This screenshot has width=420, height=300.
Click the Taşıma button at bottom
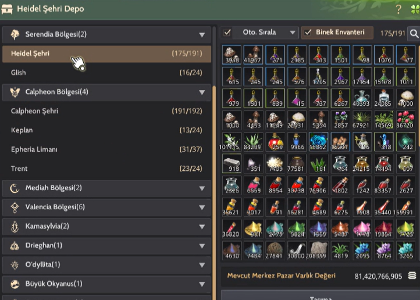(321, 295)
